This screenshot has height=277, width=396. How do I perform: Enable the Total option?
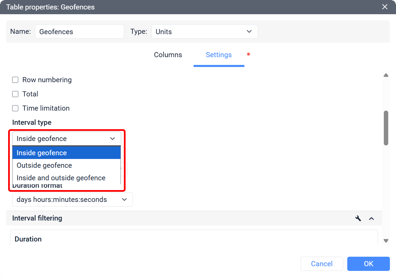[x=15, y=94]
